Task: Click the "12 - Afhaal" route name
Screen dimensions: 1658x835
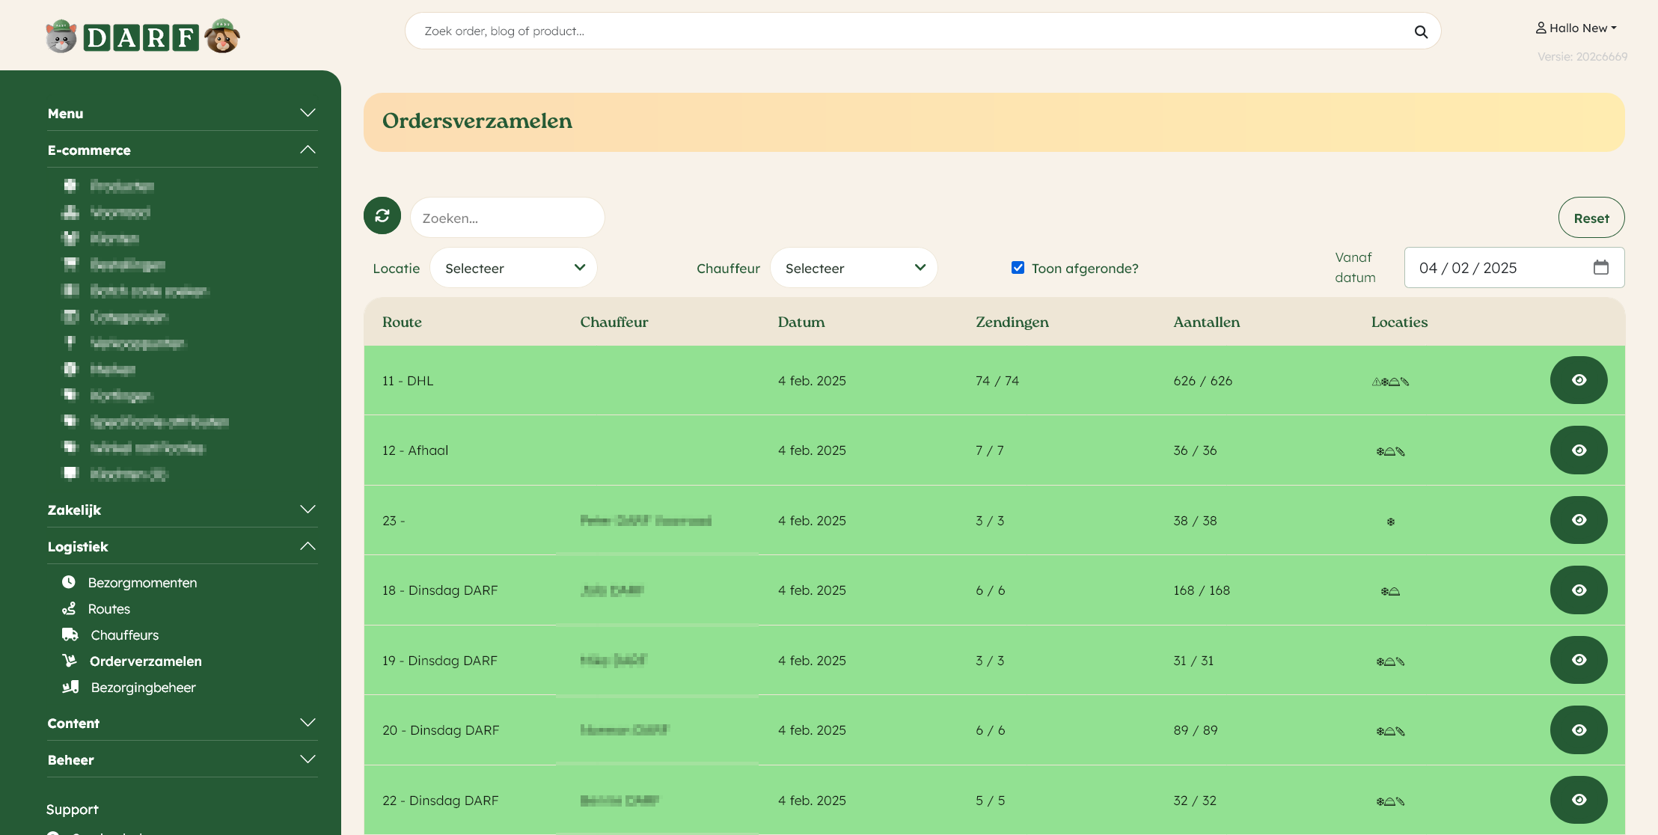Action: pyautogui.click(x=415, y=450)
